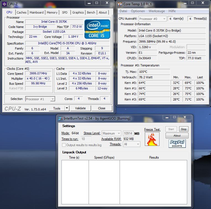
Task: Click the Bus Speed value '99.98 MHz'
Action: click(x=38, y=83)
